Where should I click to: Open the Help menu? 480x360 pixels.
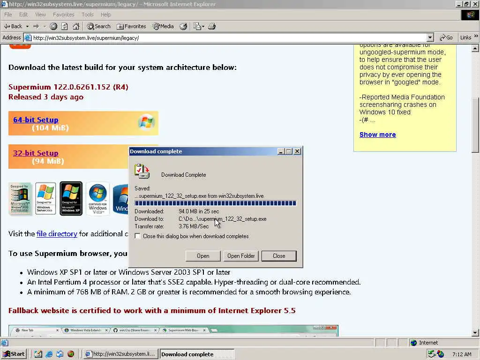[105, 15]
